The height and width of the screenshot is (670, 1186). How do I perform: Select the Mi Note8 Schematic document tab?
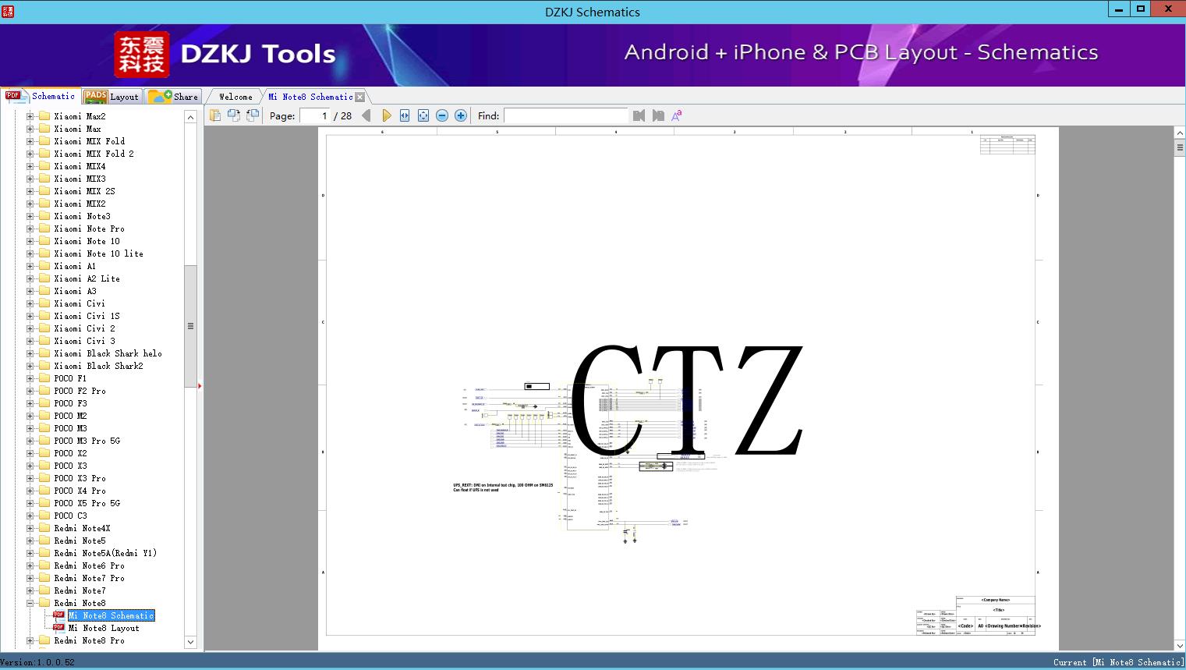coord(310,97)
